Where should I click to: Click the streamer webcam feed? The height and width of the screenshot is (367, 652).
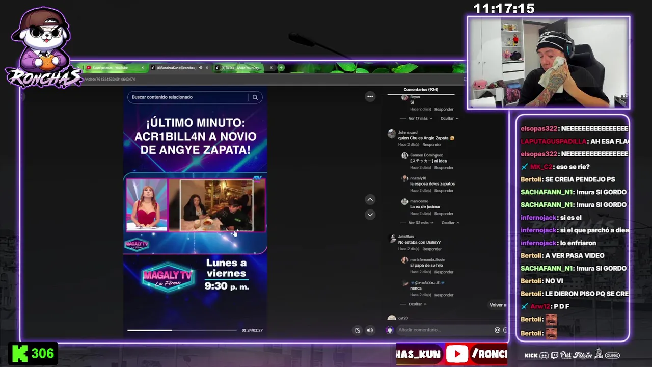[549, 63]
